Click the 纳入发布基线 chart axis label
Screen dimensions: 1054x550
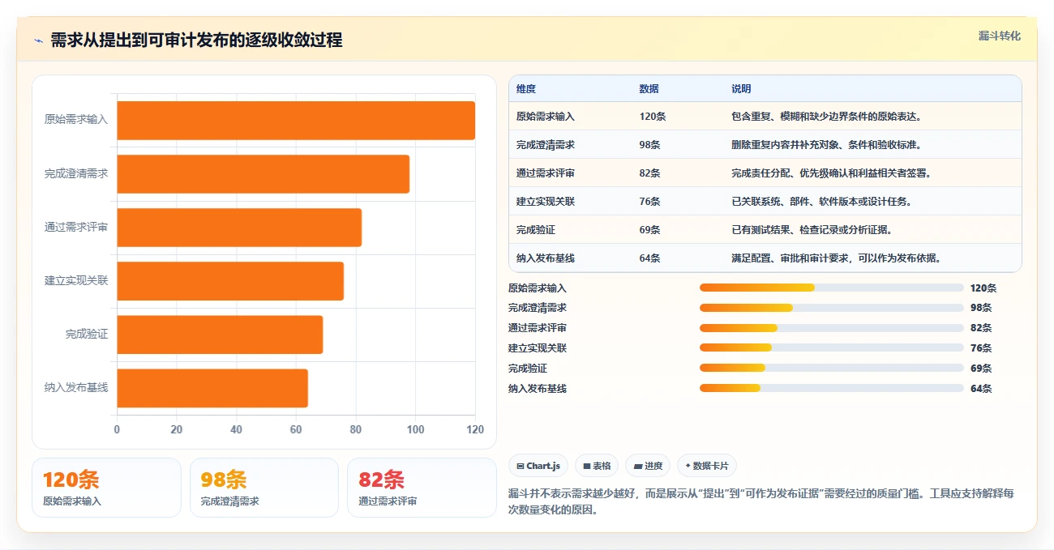click(76, 388)
